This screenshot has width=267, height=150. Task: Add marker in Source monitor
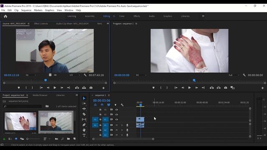click(19, 88)
